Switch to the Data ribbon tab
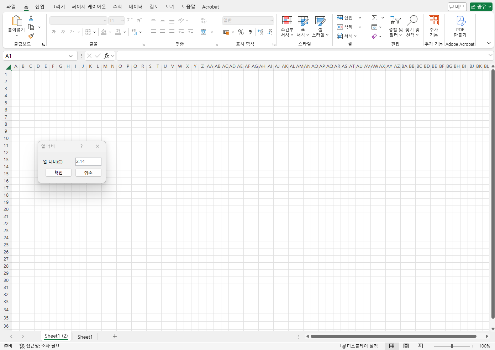Viewport: 495px width, 350px height. point(136,7)
